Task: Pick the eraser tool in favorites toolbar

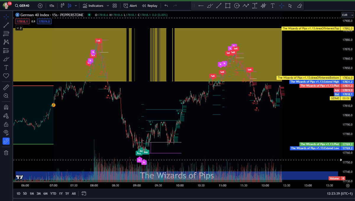Action: pos(299,6)
